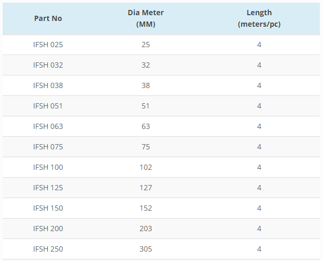Open the IFSH 250 part link

(x=48, y=249)
